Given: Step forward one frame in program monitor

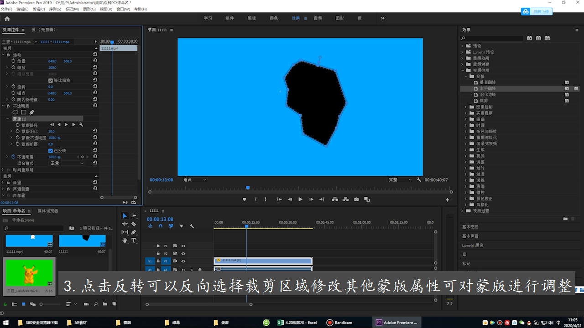Looking at the screenshot, I should pyautogui.click(x=311, y=199).
